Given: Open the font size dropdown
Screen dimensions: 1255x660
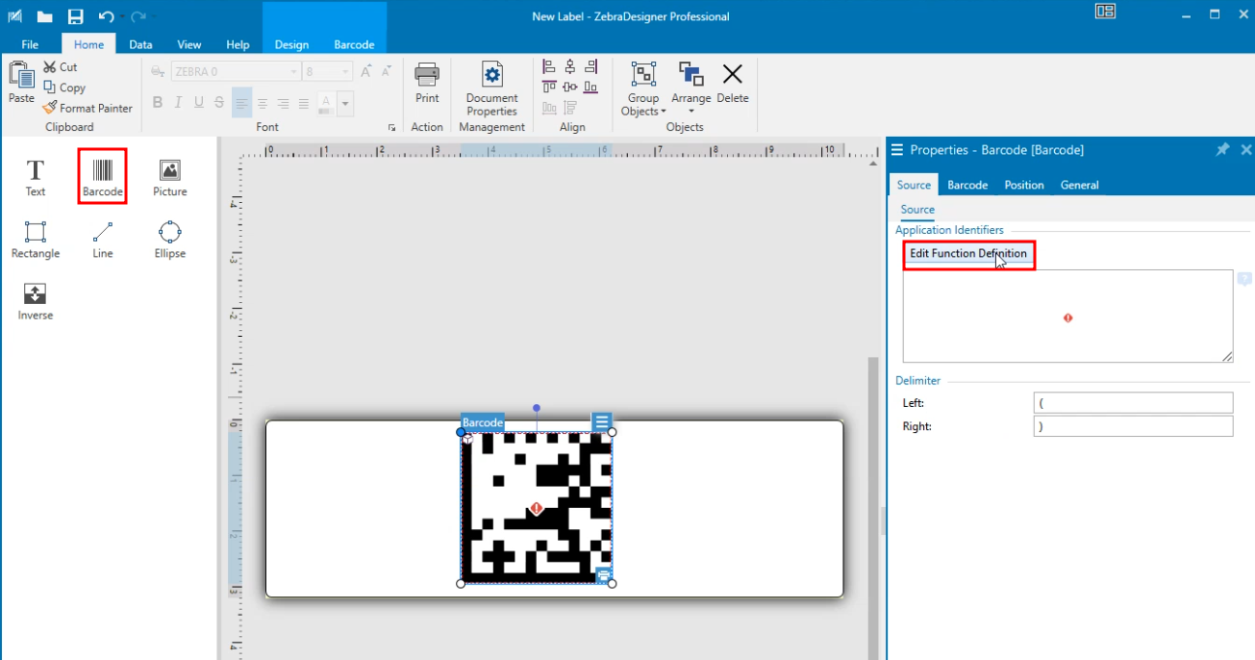Looking at the screenshot, I should [343, 71].
